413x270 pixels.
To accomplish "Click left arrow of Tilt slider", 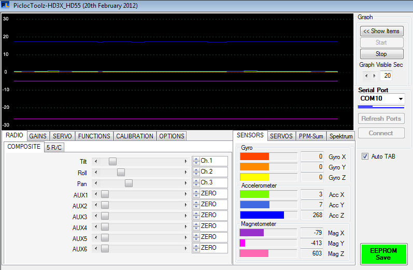I will tap(95, 161).
